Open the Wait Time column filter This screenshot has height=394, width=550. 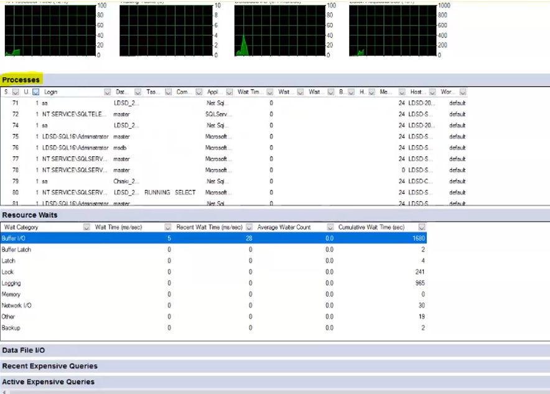coord(269,92)
